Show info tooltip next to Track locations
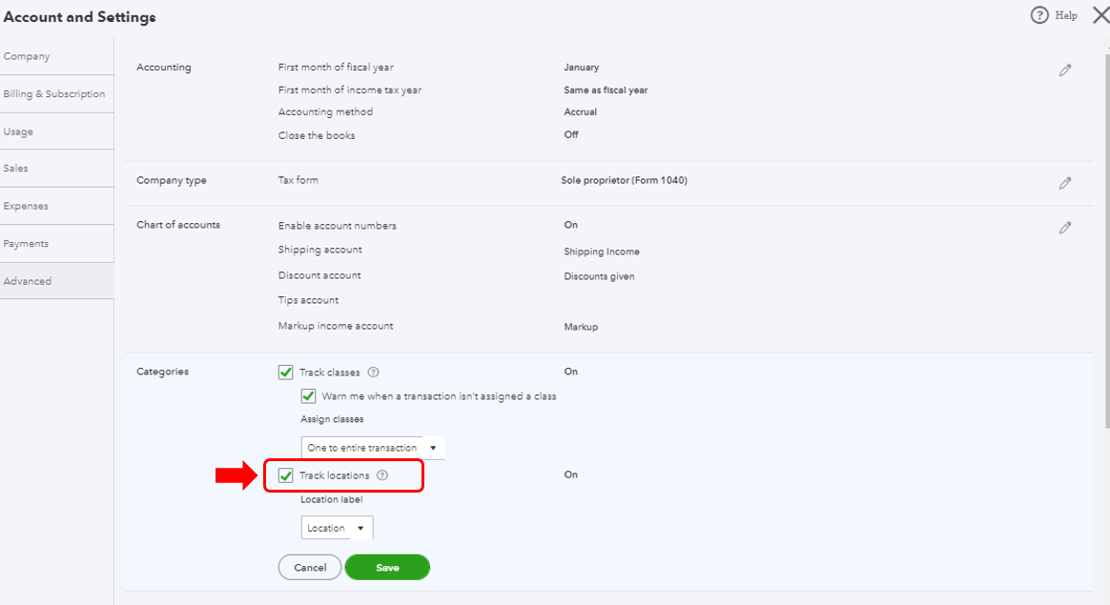 point(382,475)
